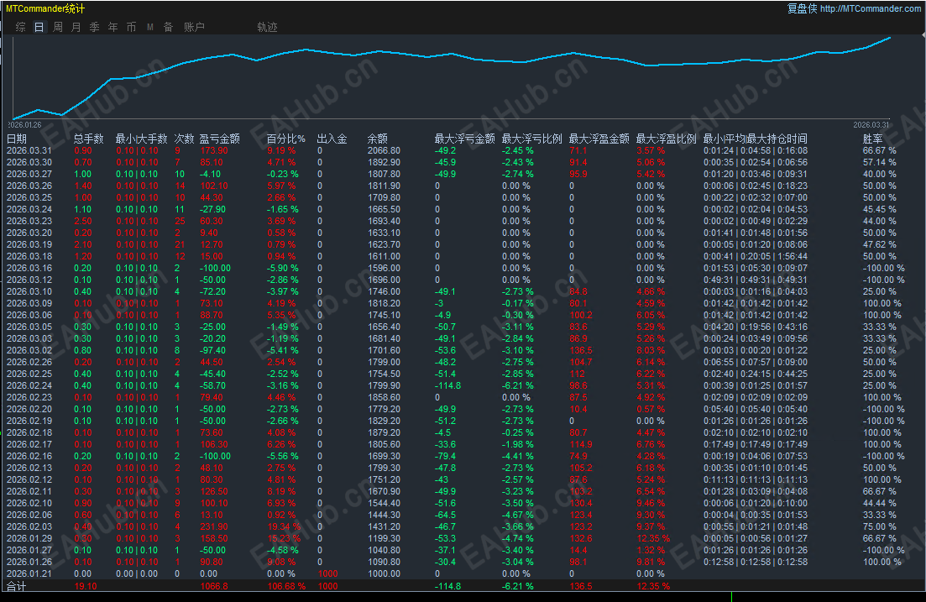Click the total profit 1066.8
The width and height of the screenshot is (926, 602).
coord(214,587)
